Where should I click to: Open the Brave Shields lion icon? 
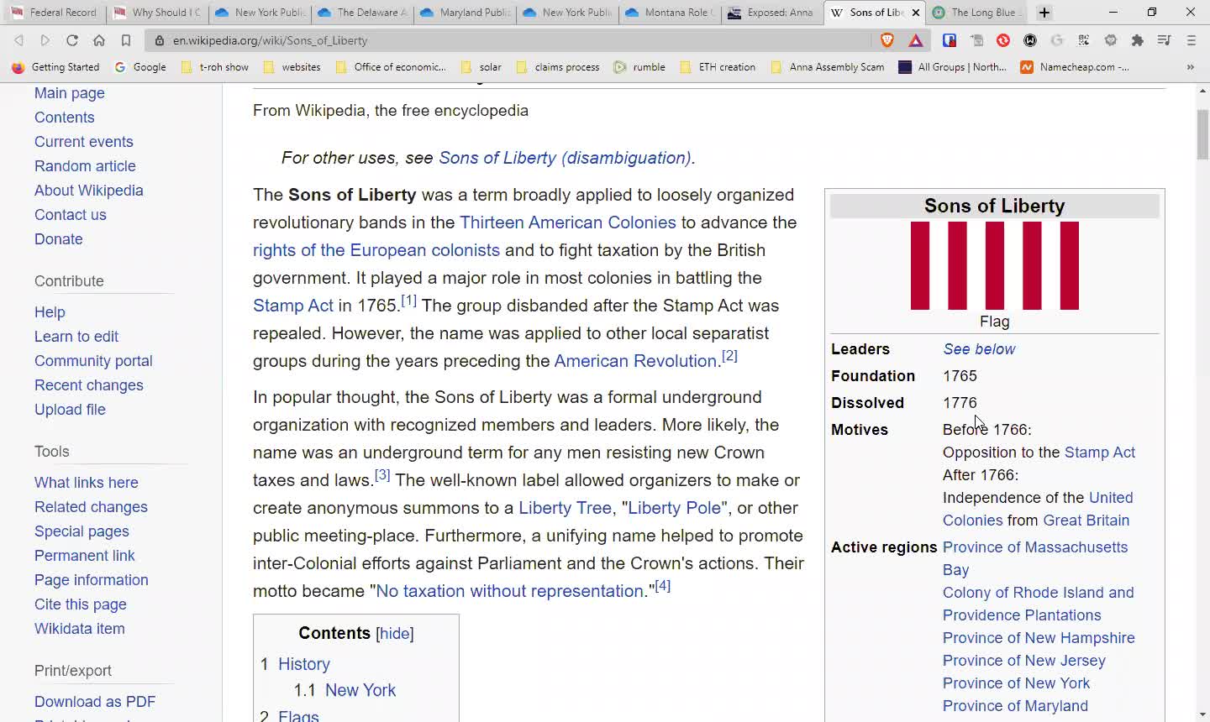887,40
